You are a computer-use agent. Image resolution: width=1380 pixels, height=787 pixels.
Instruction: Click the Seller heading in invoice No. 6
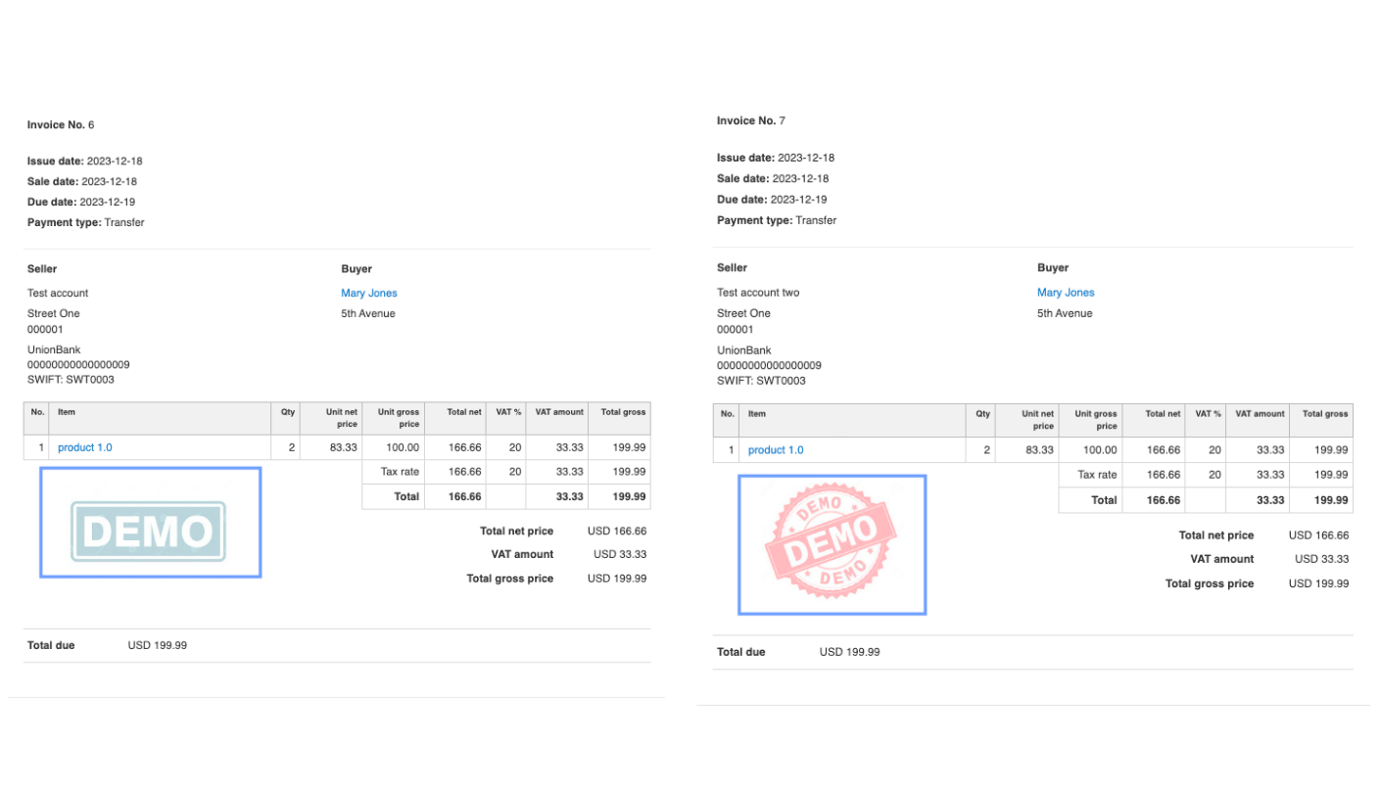42,269
